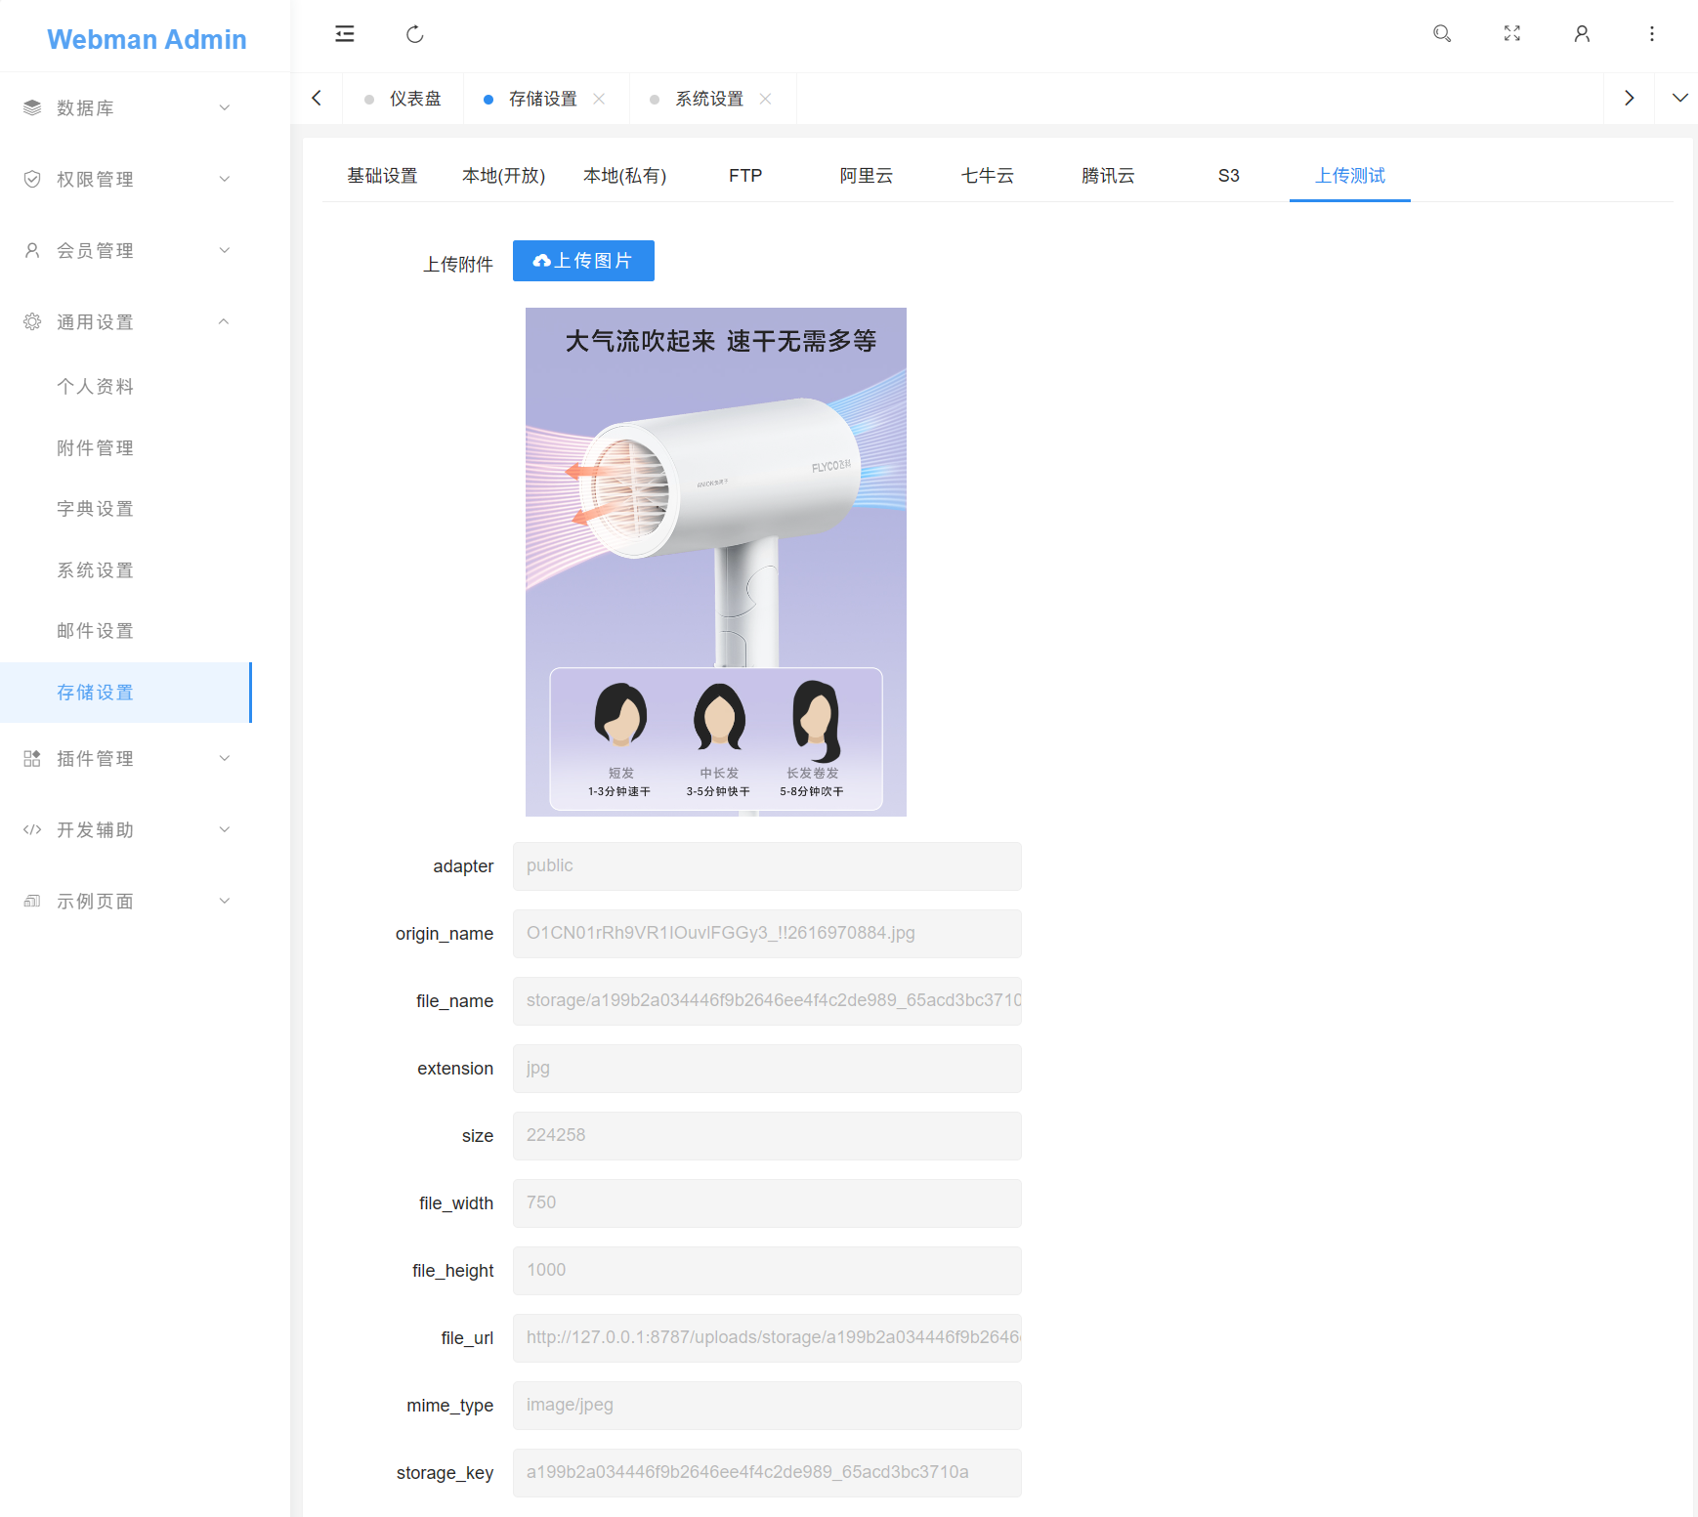
Task: Click the shield icon for 权限管理
Action: [32, 179]
